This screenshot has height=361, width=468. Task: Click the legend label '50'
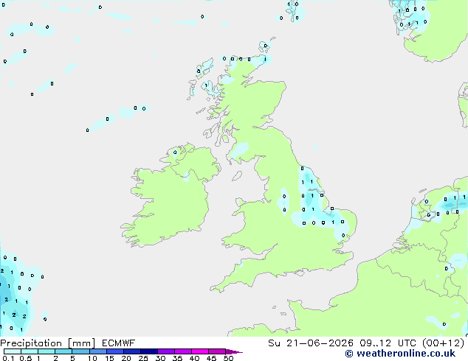pyautogui.click(x=228, y=358)
